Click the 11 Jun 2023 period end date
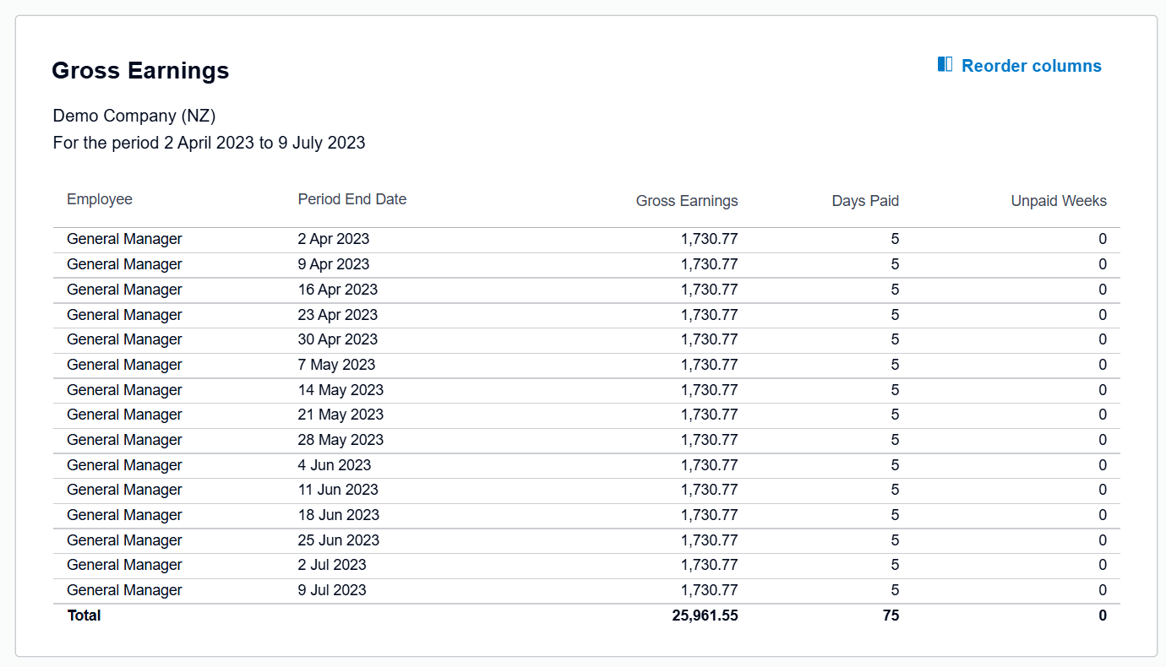The image size is (1166, 667). 338,490
